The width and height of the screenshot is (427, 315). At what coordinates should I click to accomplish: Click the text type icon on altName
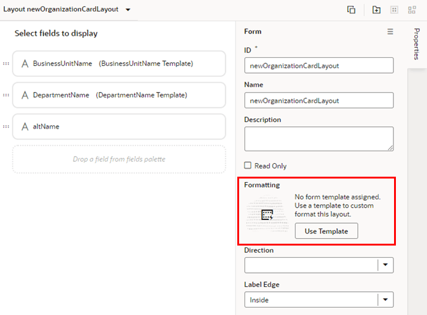(25, 127)
